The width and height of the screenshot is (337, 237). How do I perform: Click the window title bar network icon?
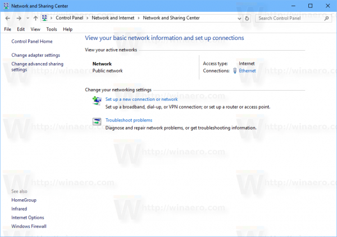point(6,6)
